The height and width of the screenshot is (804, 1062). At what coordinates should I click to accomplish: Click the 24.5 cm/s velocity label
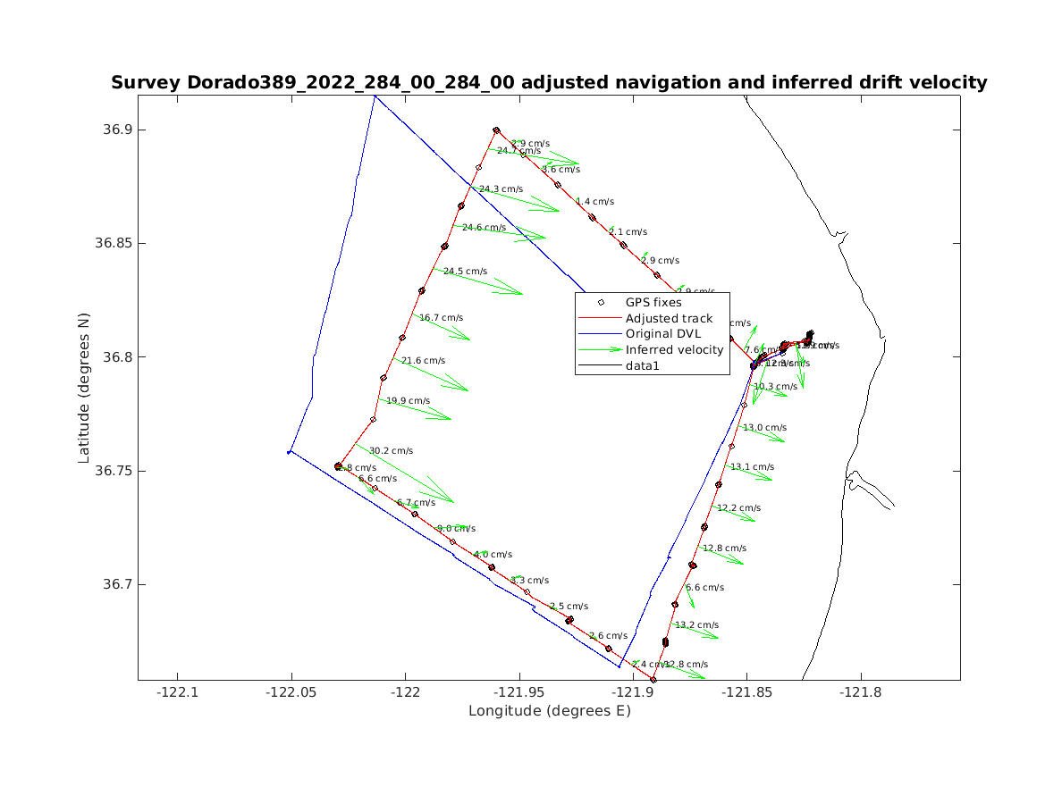(465, 272)
